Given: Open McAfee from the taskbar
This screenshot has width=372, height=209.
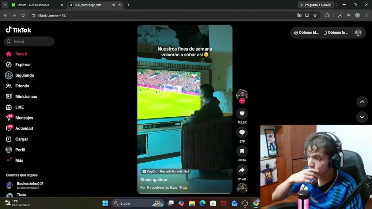Looking at the screenshot, I should [x=224, y=203].
